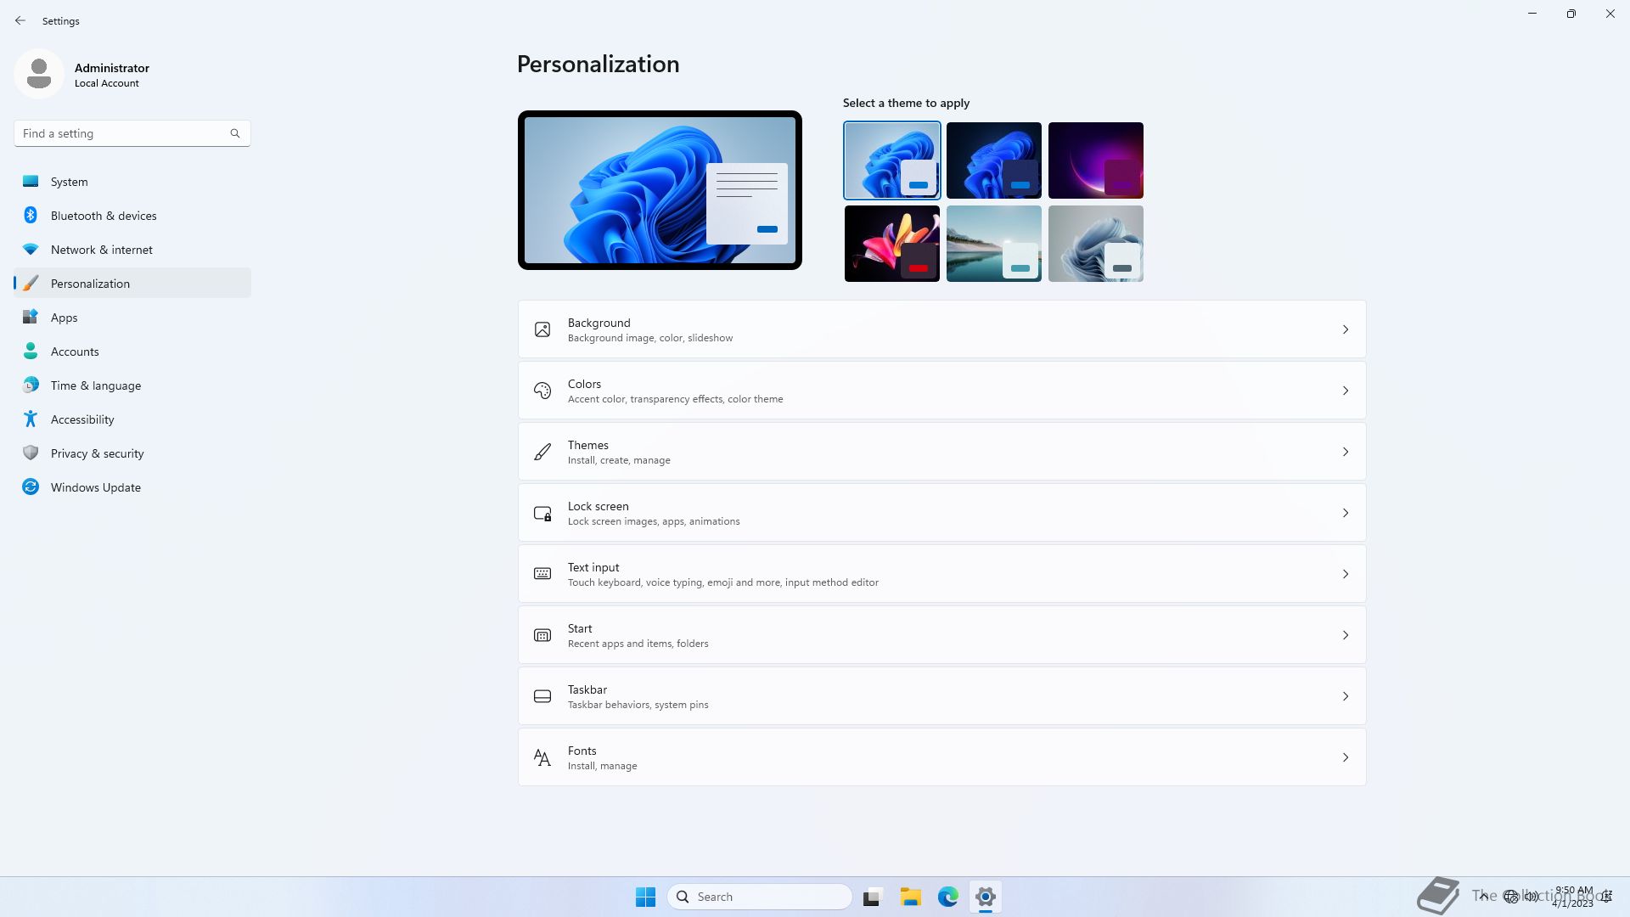Apply the gray Flow theme

coord(1095,244)
